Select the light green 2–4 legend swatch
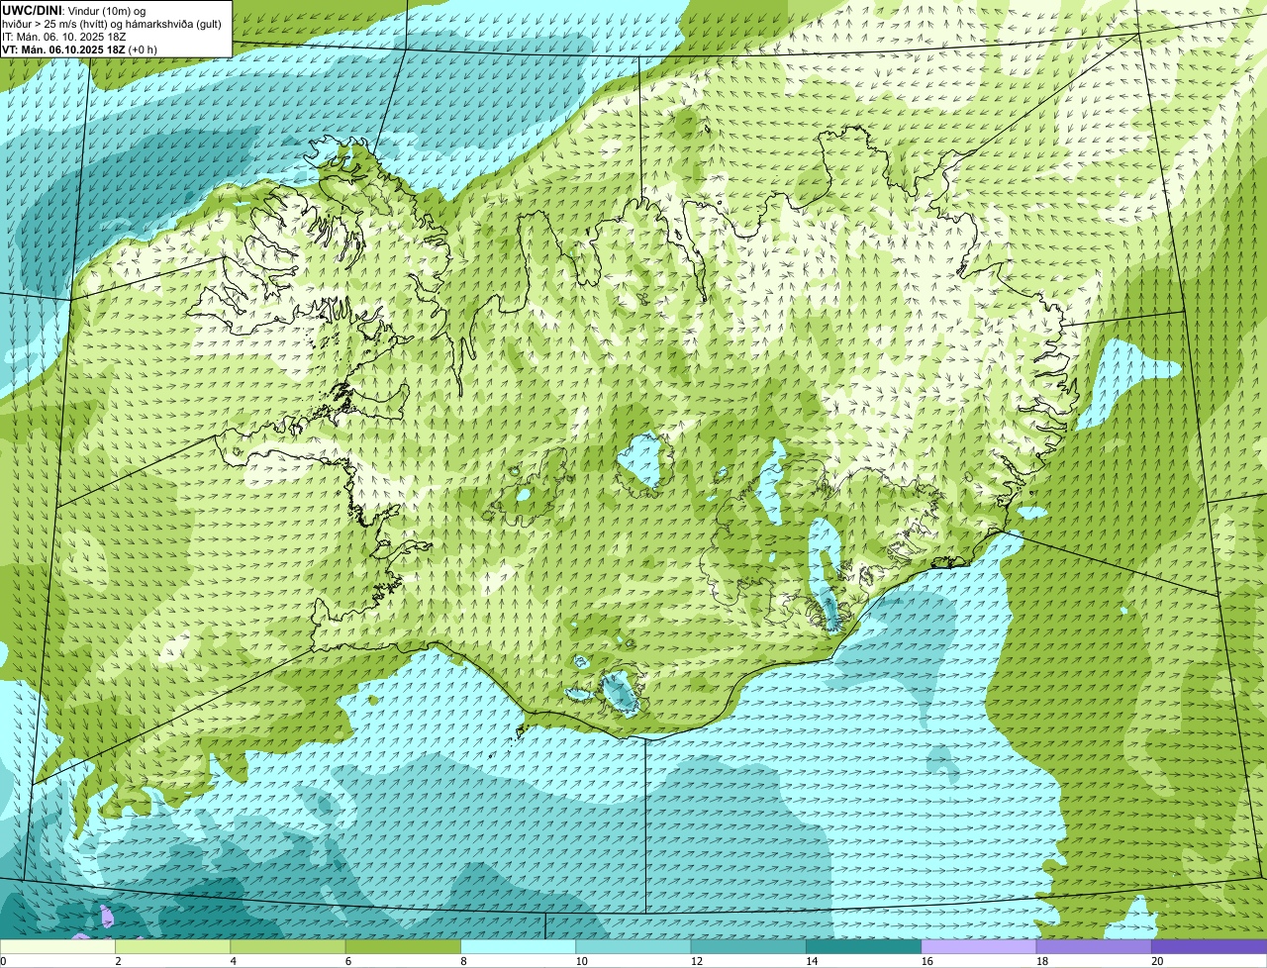The height and width of the screenshot is (968, 1267). tap(173, 946)
